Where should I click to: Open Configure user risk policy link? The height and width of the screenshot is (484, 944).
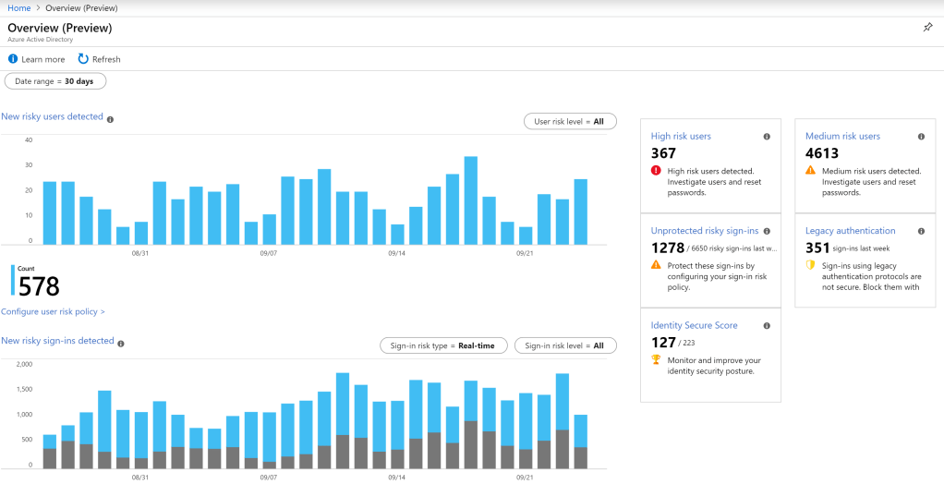[x=53, y=312]
